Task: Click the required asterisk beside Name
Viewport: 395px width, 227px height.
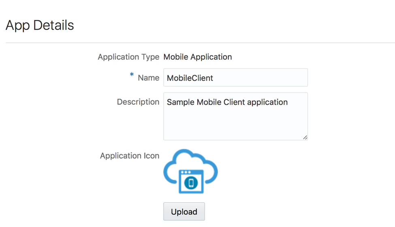Action: click(132, 75)
